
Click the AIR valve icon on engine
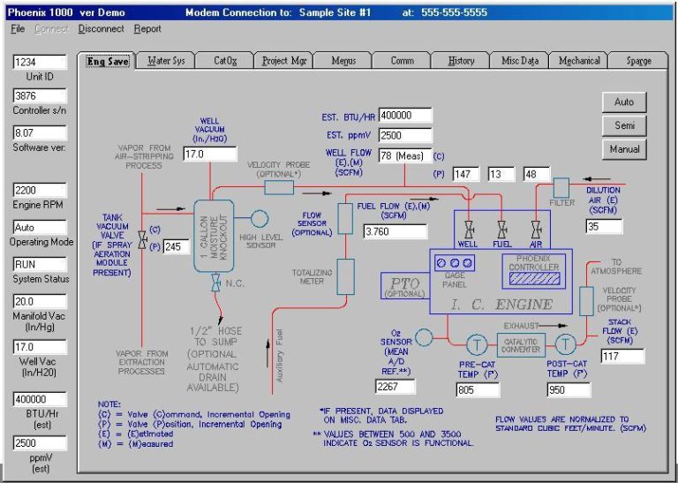536,228
